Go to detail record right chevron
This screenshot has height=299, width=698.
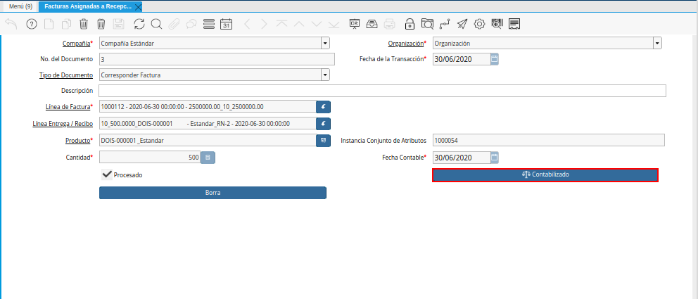[264, 24]
